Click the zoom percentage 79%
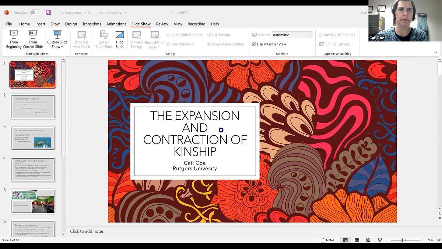The height and width of the screenshot is (249, 442). coord(430,240)
